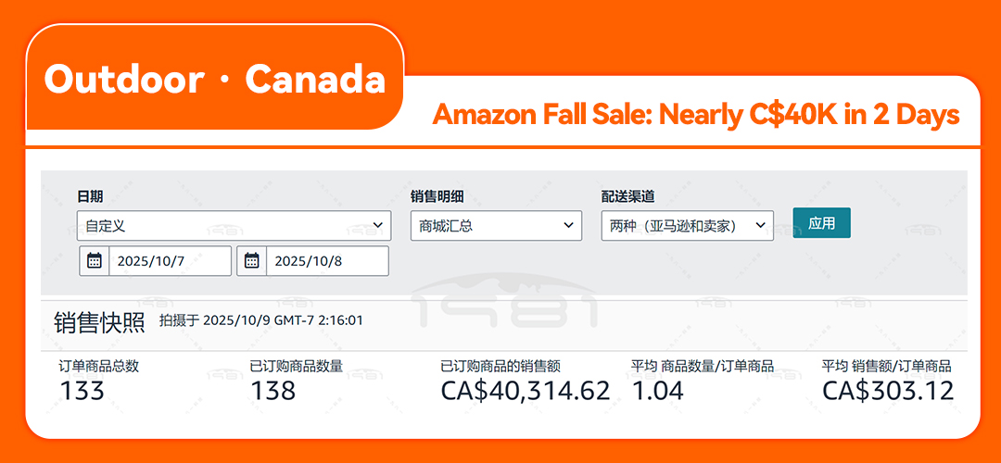Image resolution: width=1001 pixels, height=463 pixels.
Task: Open the end date calendar picker icon
Action: [x=251, y=261]
